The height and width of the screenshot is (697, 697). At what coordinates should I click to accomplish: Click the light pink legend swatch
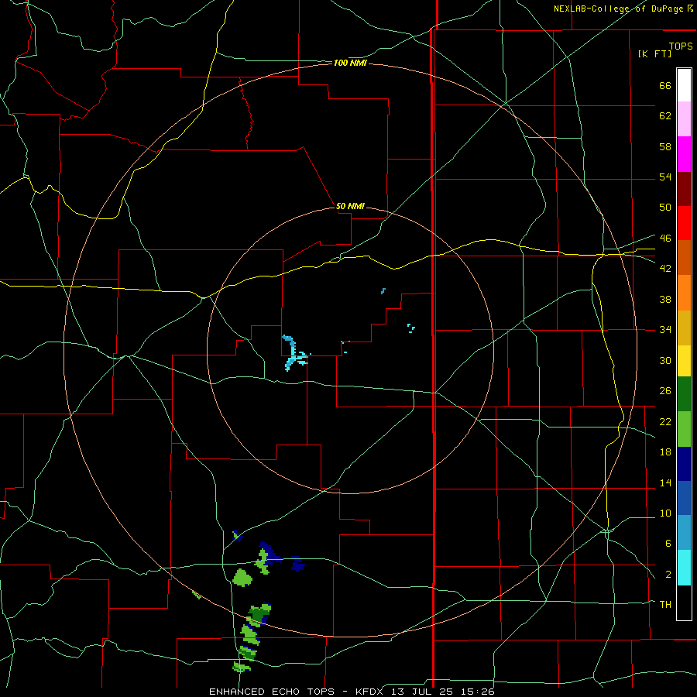(684, 118)
